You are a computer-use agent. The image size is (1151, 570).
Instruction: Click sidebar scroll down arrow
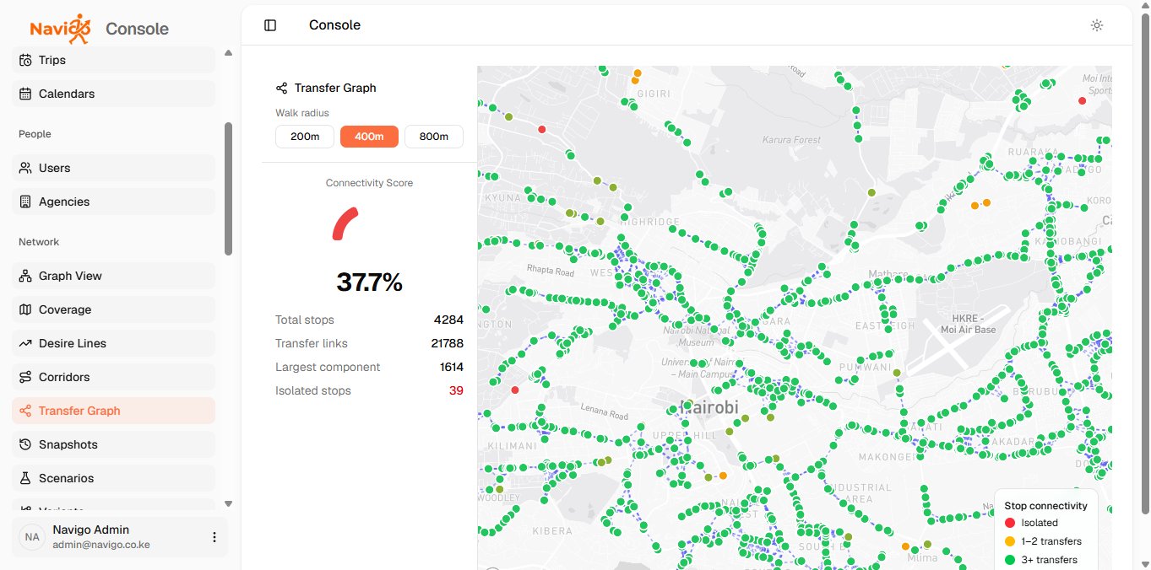[x=228, y=503]
